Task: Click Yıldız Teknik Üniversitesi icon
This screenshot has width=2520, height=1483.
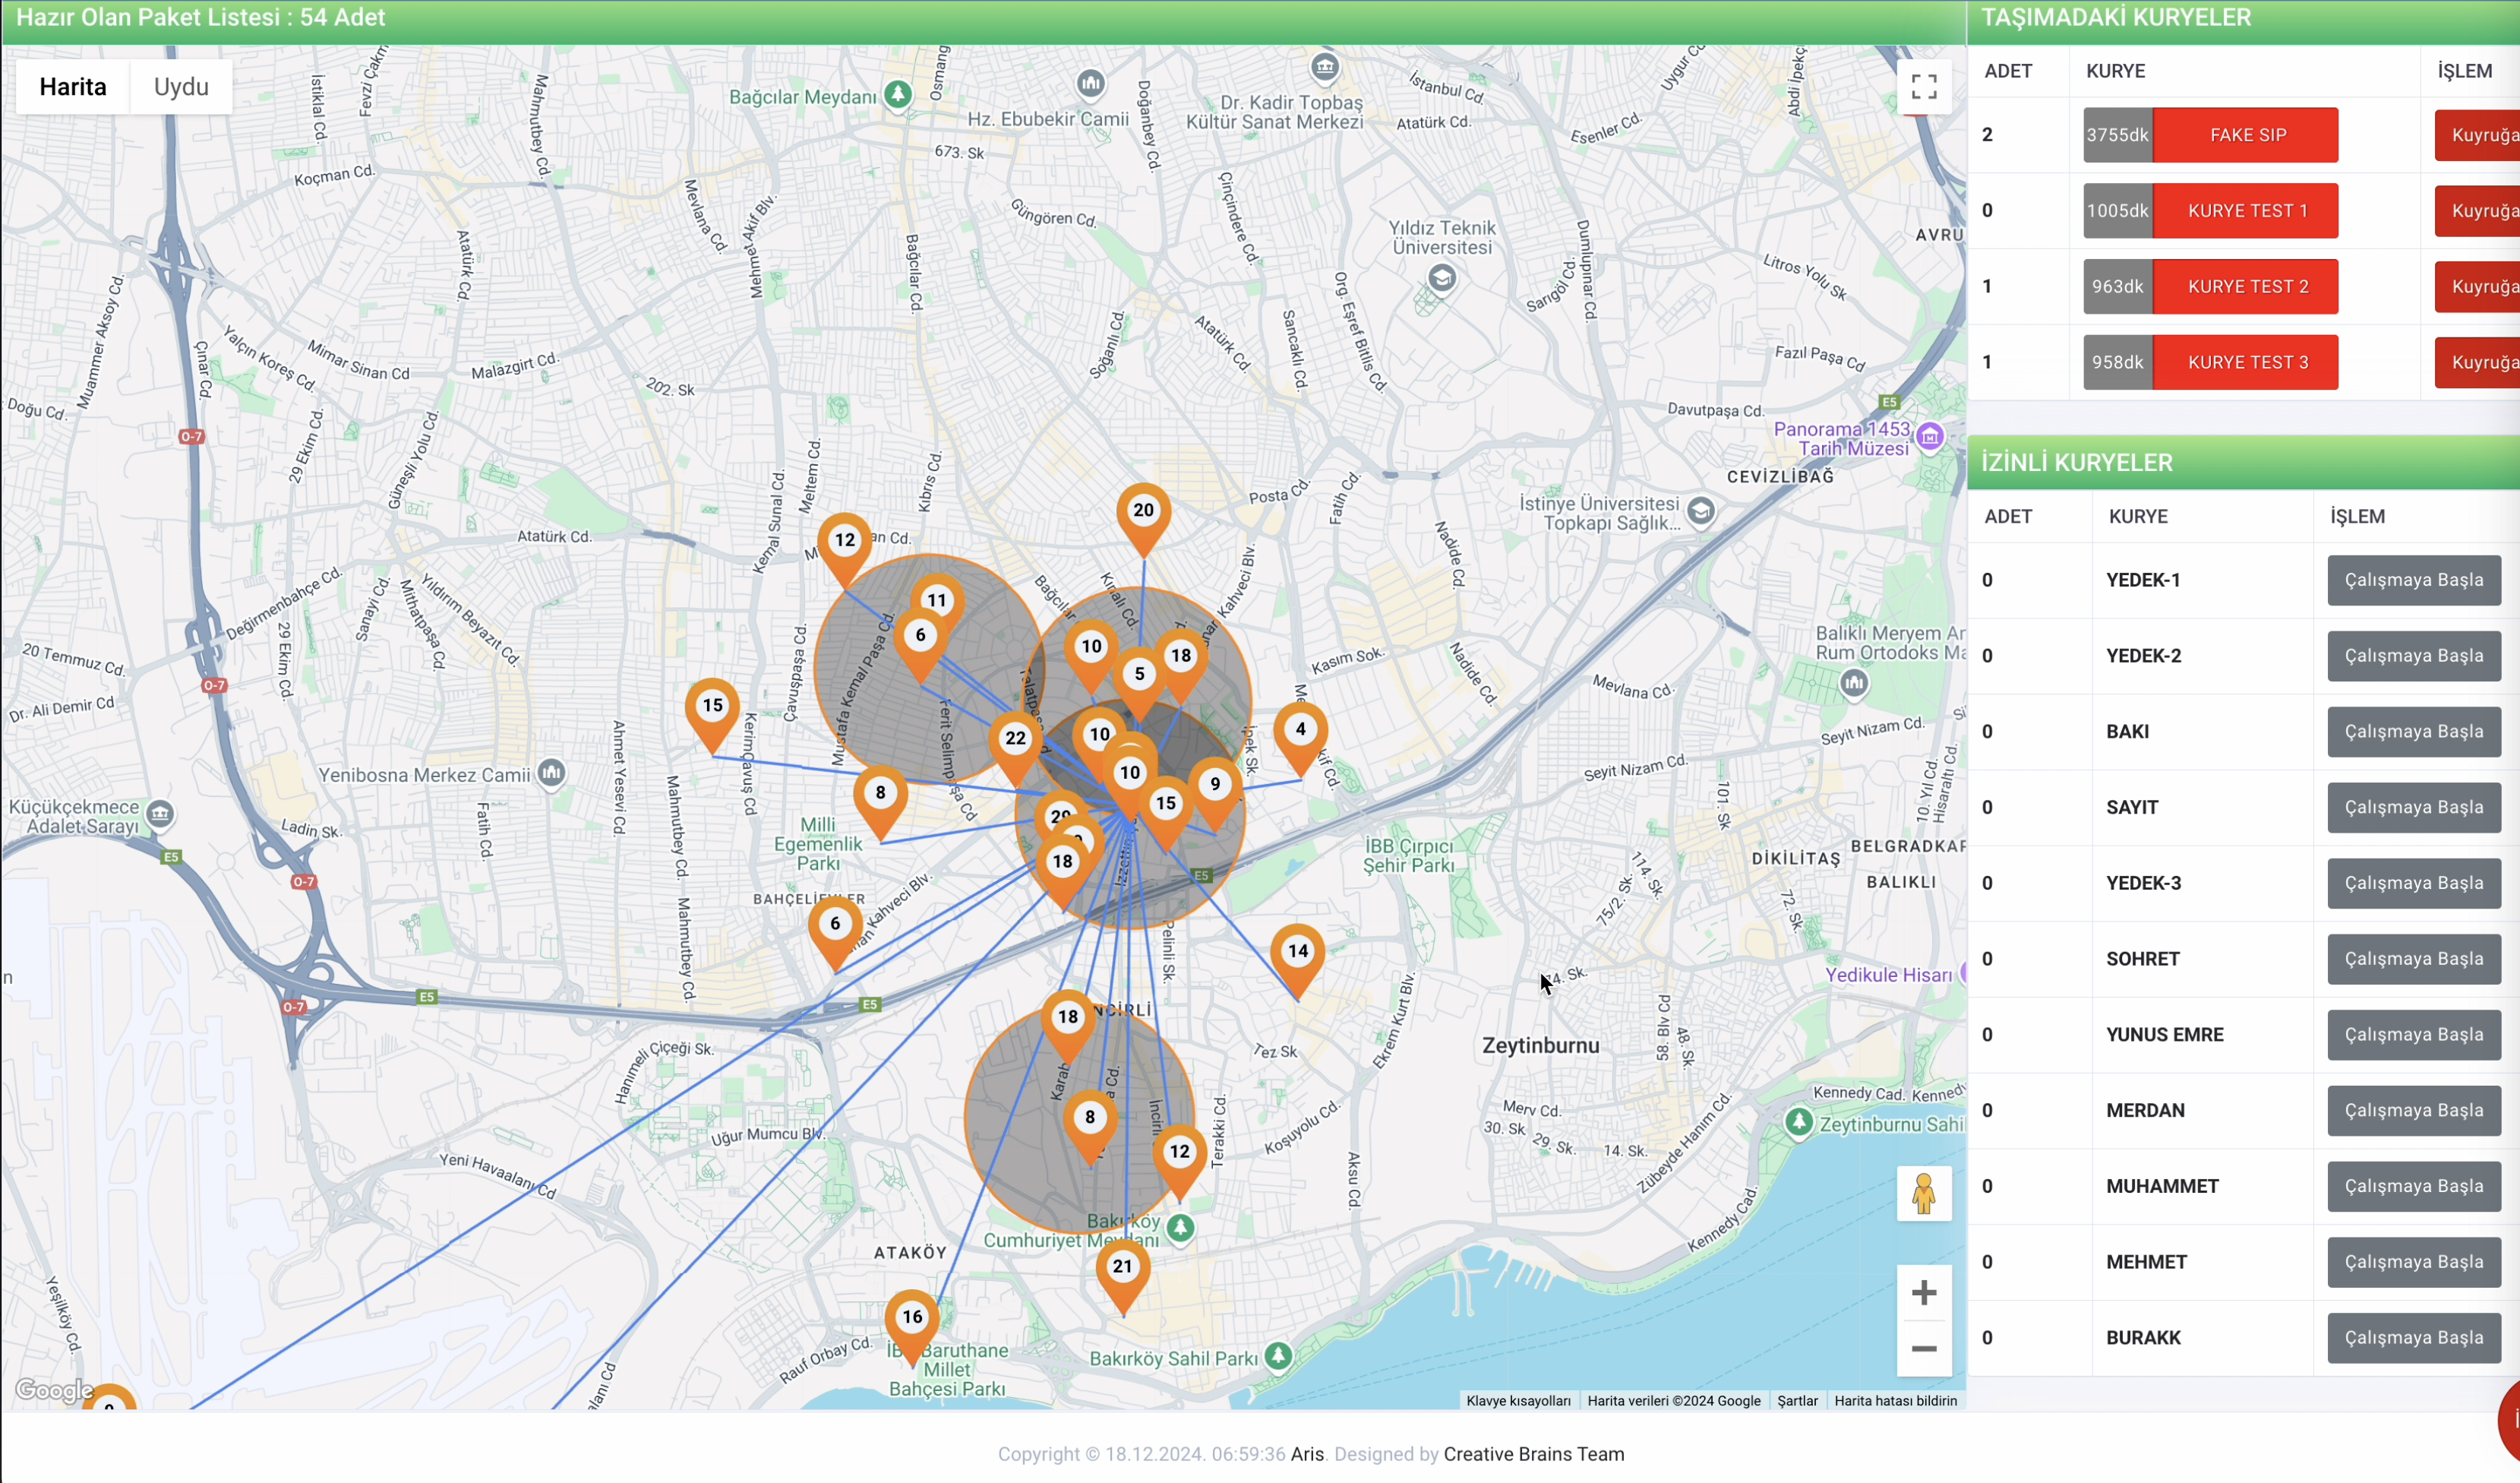Action: pos(1441,278)
